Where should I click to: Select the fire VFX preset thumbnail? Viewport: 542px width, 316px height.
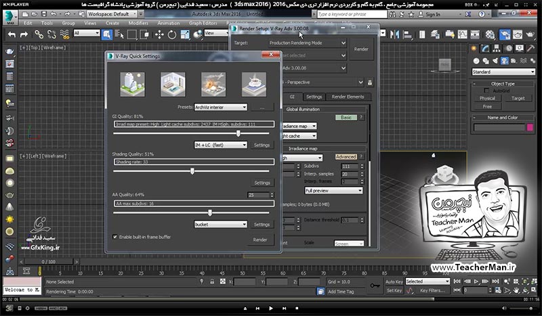[x=213, y=85]
